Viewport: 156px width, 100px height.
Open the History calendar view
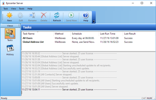click(10, 48)
